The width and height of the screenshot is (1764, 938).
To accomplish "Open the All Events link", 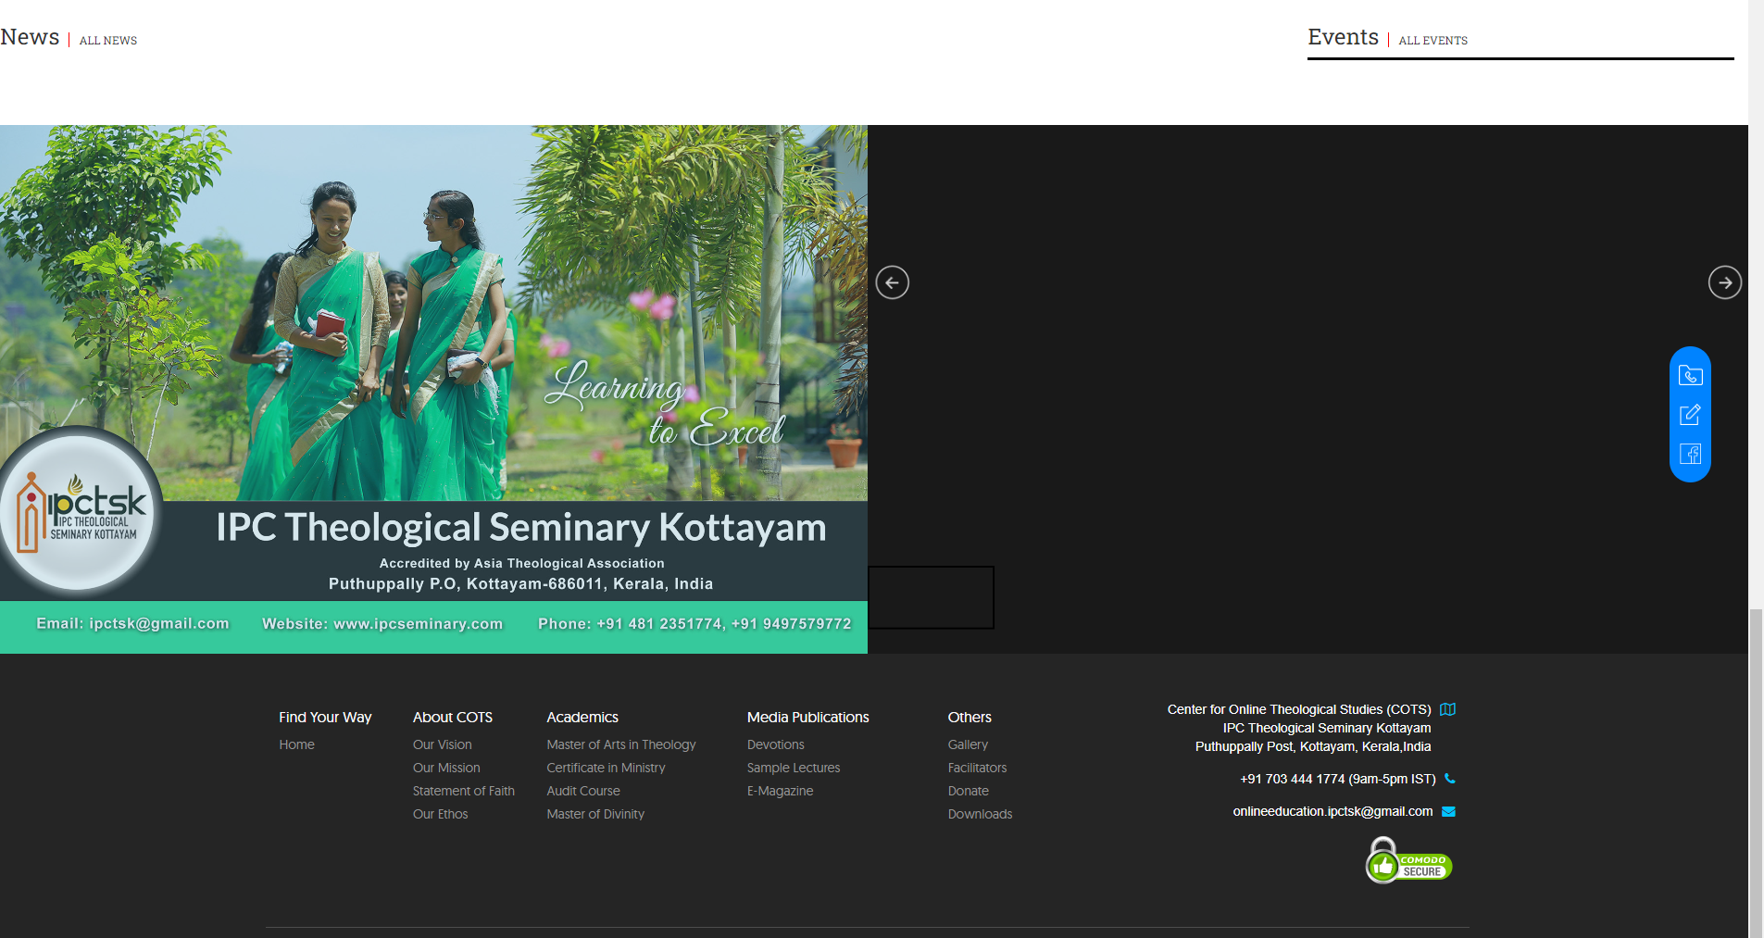I will [x=1432, y=41].
